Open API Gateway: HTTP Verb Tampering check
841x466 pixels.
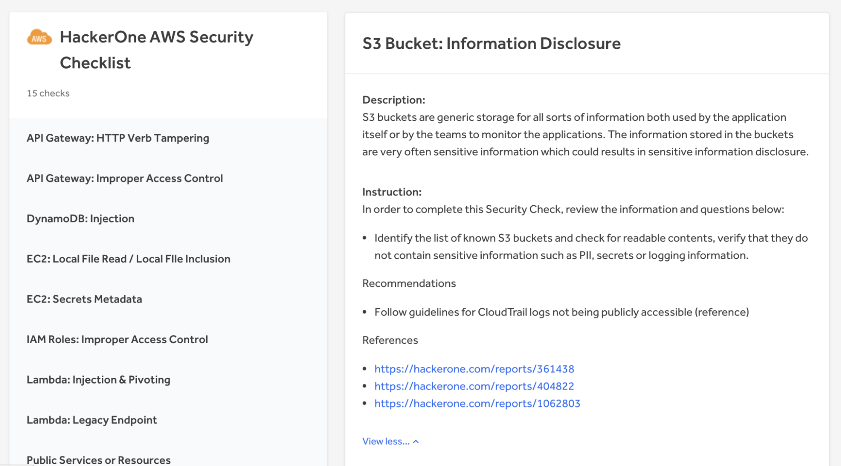(x=118, y=138)
